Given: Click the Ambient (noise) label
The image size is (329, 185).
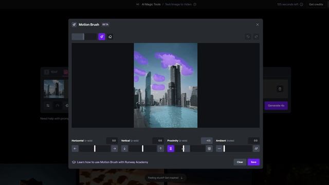Looking at the screenshot, I should [x=225, y=140].
